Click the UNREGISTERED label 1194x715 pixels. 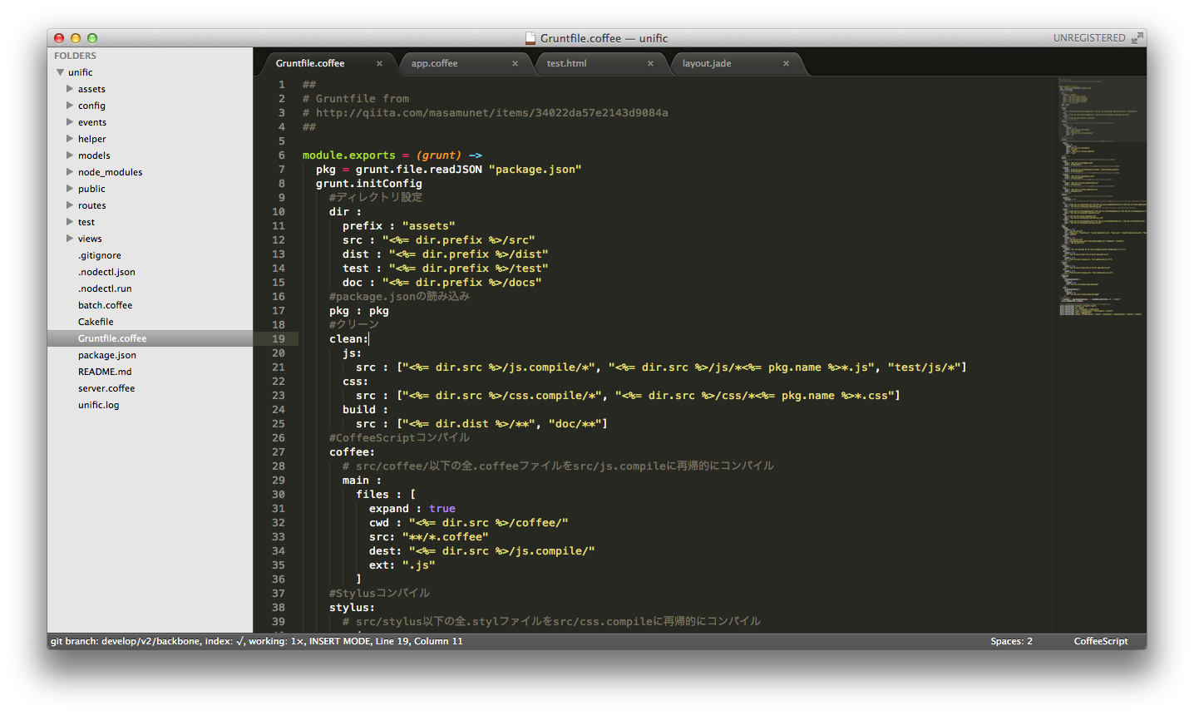point(1089,38)
